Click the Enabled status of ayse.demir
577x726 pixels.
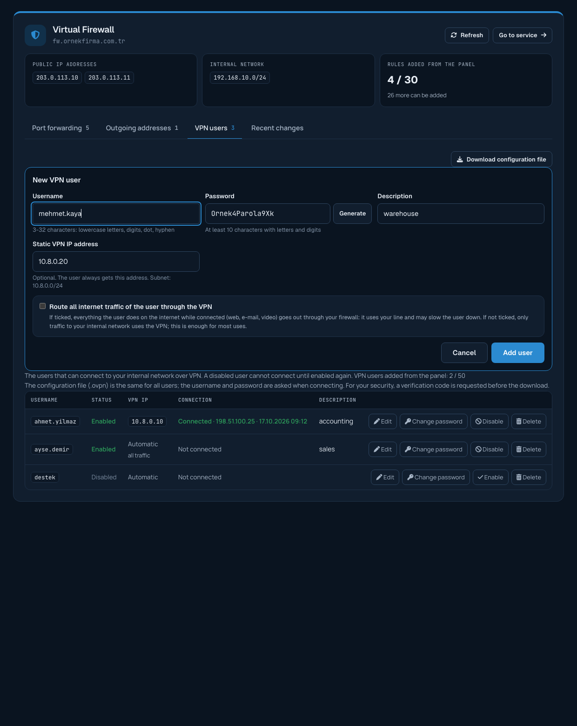(x=103, y=450)
